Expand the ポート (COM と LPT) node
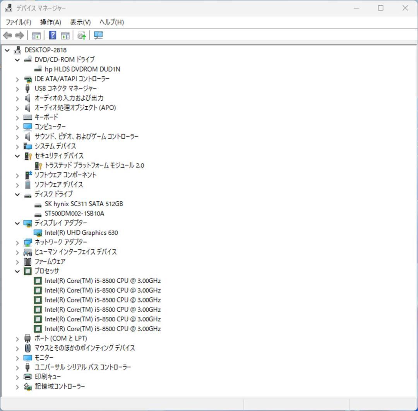Viewport: 418px width, 411px height. point(17,339)
